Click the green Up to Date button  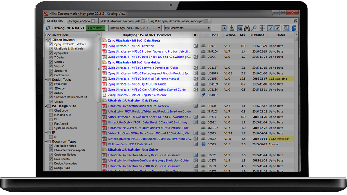95,28
